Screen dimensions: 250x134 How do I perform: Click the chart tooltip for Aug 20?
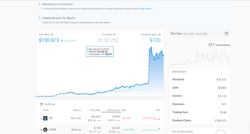click(x=100, y=52)
